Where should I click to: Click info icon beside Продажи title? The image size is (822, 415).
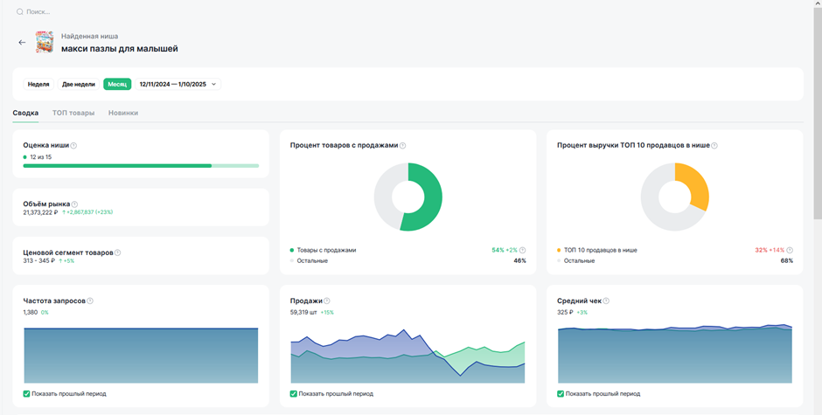[x=327, y=301]
